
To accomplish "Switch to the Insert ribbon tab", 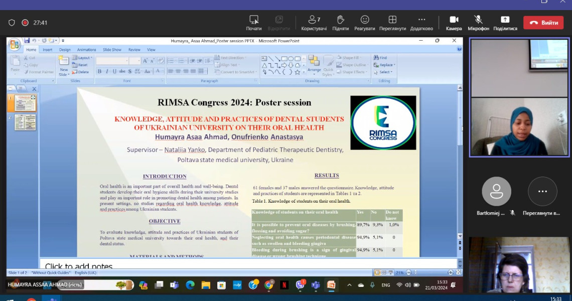I will tap(48, 50).
